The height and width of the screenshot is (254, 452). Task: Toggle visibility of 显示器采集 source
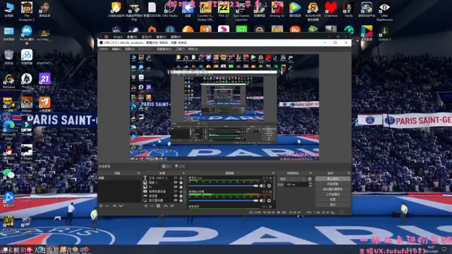175,200
